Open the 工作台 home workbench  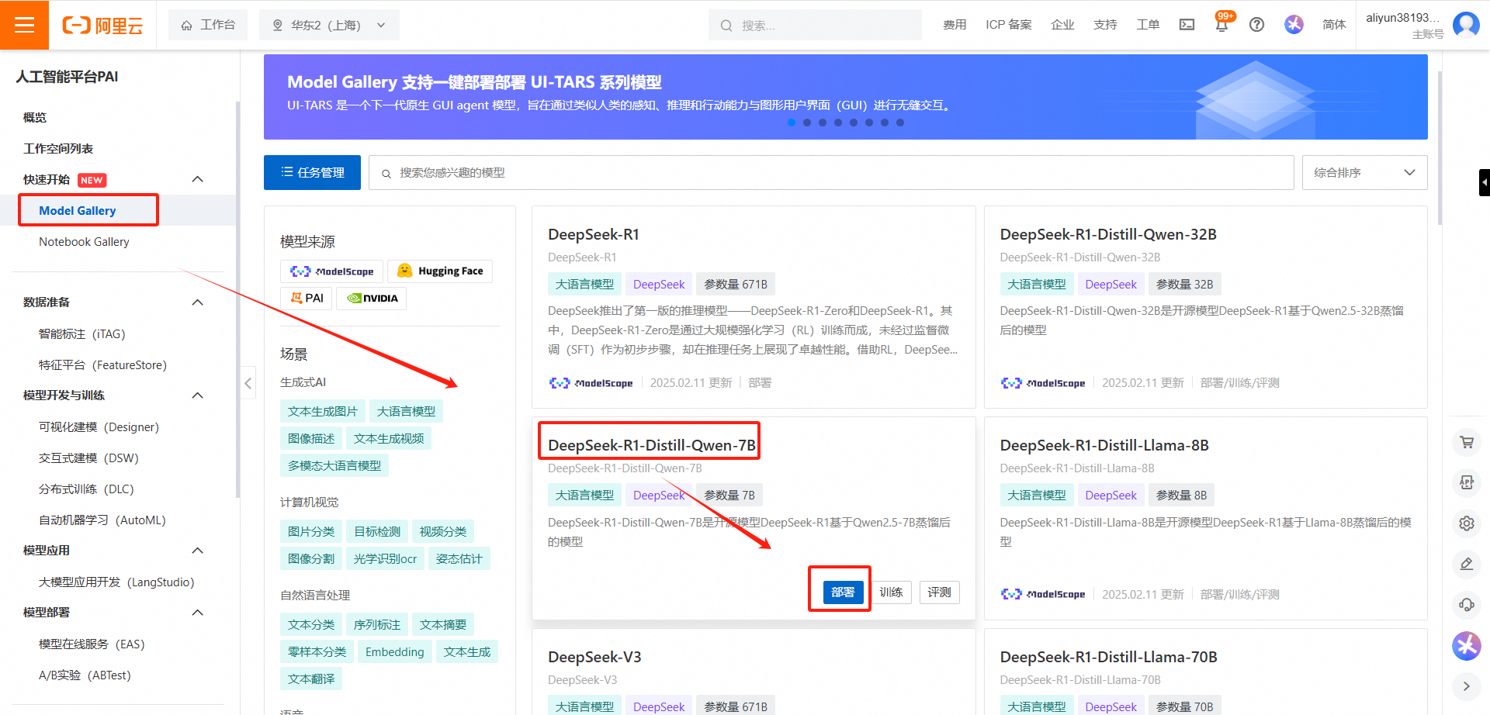pos(208,25)
